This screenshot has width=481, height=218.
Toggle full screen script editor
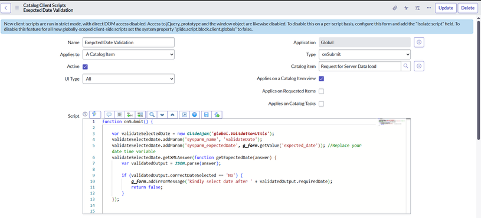[x=184, y=114]
